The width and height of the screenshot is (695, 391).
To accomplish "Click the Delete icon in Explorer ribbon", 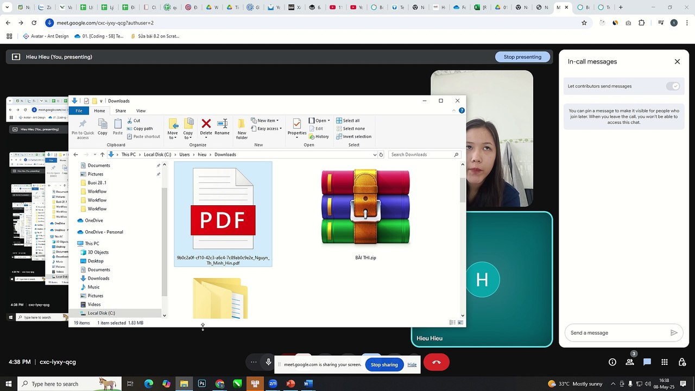I will [x=206, y=127].
